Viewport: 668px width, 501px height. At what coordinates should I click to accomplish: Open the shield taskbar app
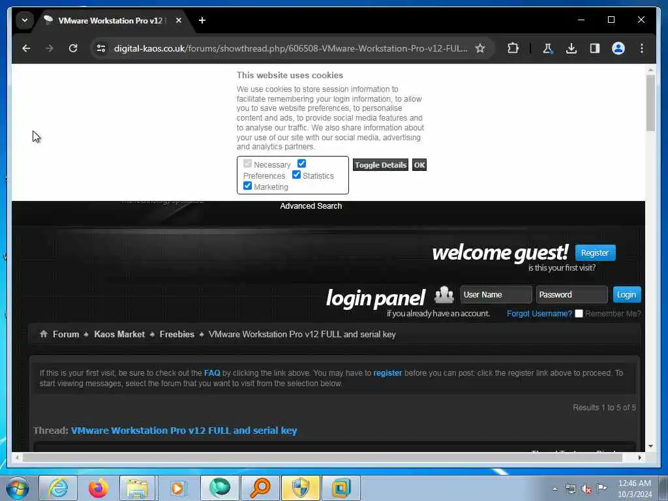point(300,488)
